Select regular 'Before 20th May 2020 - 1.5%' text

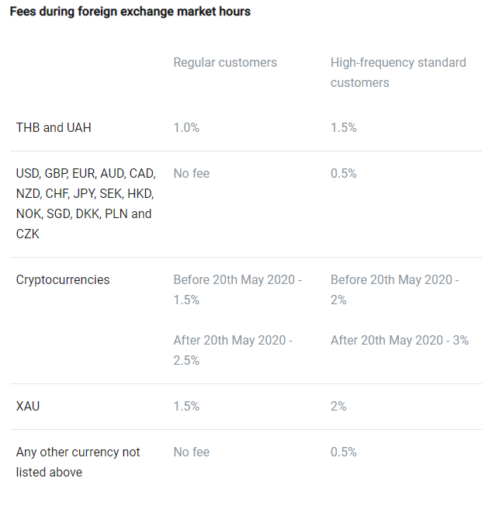point(238,289)
